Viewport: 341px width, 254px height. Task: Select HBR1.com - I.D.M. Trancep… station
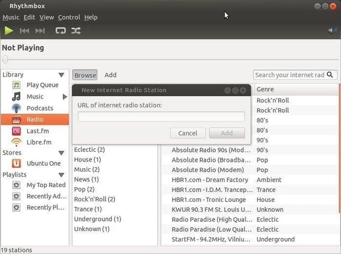212,190
